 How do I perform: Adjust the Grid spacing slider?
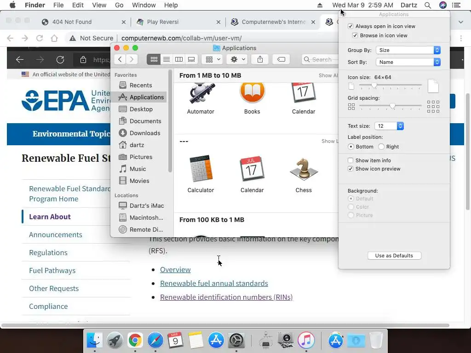[392, 106]
